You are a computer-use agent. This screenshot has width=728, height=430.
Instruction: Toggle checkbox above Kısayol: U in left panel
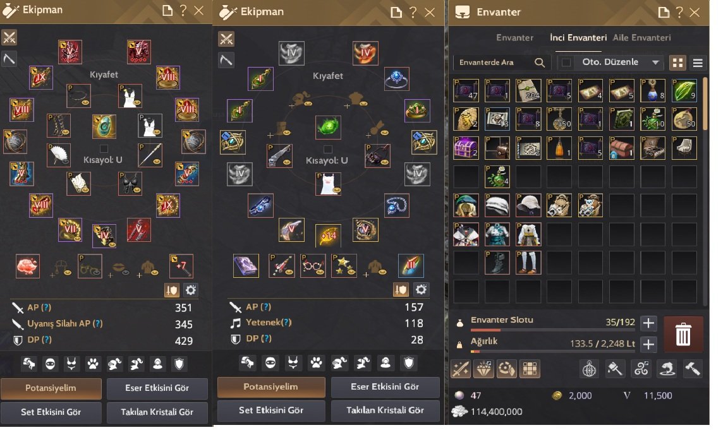click(104, 148)
